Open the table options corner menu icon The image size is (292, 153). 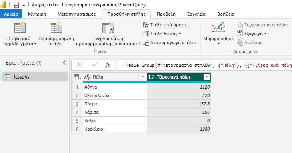point(77,77)
